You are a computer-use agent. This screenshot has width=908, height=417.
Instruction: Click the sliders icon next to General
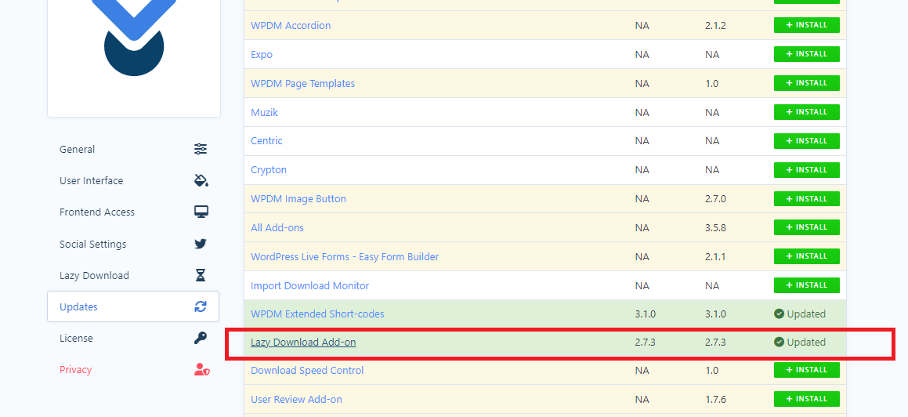(x=201, y=150)
